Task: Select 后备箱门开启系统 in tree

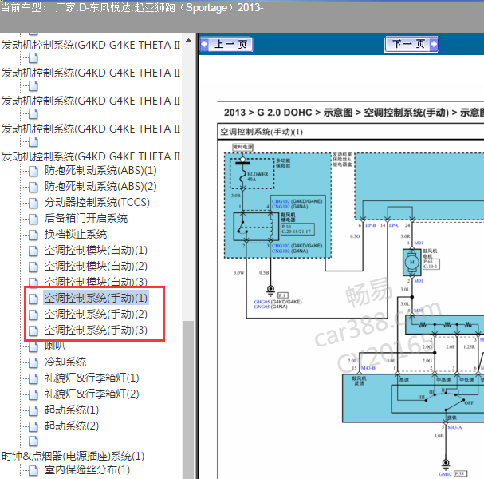Action: tap(86, 218)
